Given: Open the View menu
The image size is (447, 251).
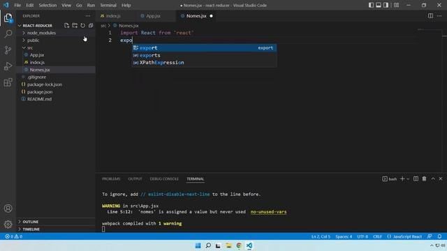Looking at the screenshot, I should point(66,5).
